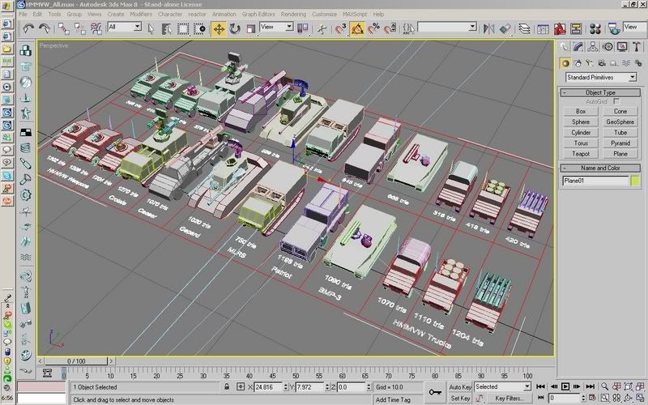
Task: Select the Move tool in main toolbar
Action: (219, 28)
